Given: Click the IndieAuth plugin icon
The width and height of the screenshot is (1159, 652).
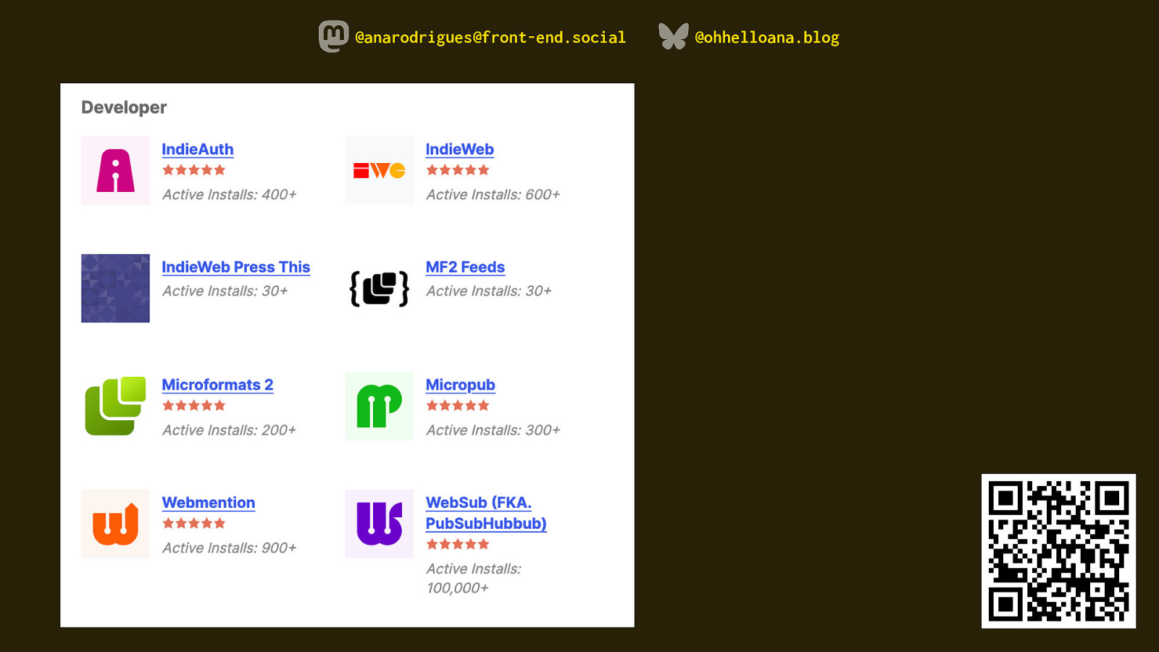Looking at the screenshot, I should click(115, 170).
